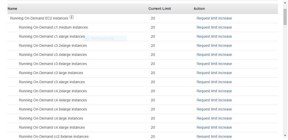Request limit increase for c4.8xlarge instances
The height and width of the screenshot is (140, 288).
click(x=214, y=109)
